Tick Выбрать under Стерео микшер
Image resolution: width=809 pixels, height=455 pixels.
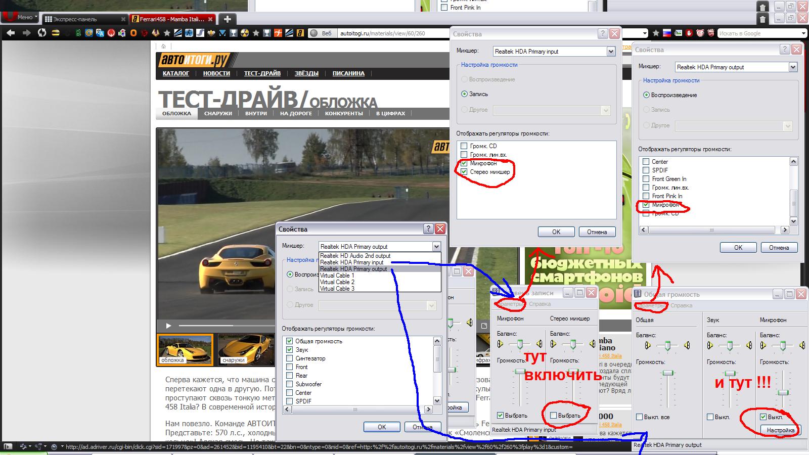click(553, 416)
